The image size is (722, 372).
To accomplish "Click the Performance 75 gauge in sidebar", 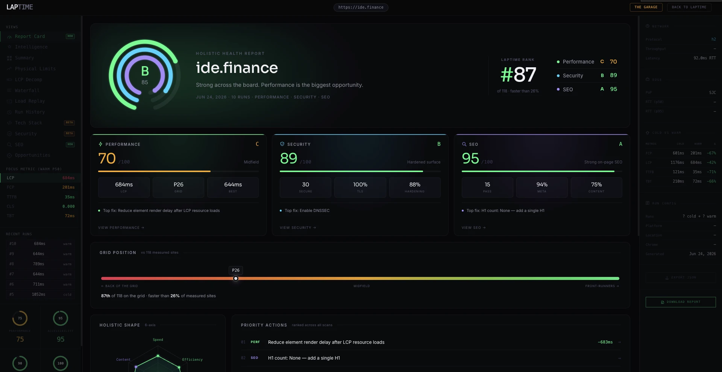I will click(20, 318).
